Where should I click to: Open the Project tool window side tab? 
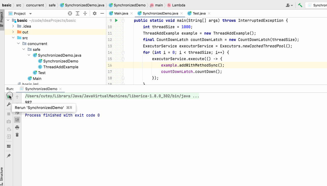[x=2, y=19]
